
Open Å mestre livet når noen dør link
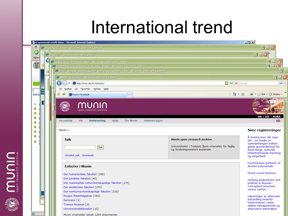pyautogui.click(x=264, y=147)
